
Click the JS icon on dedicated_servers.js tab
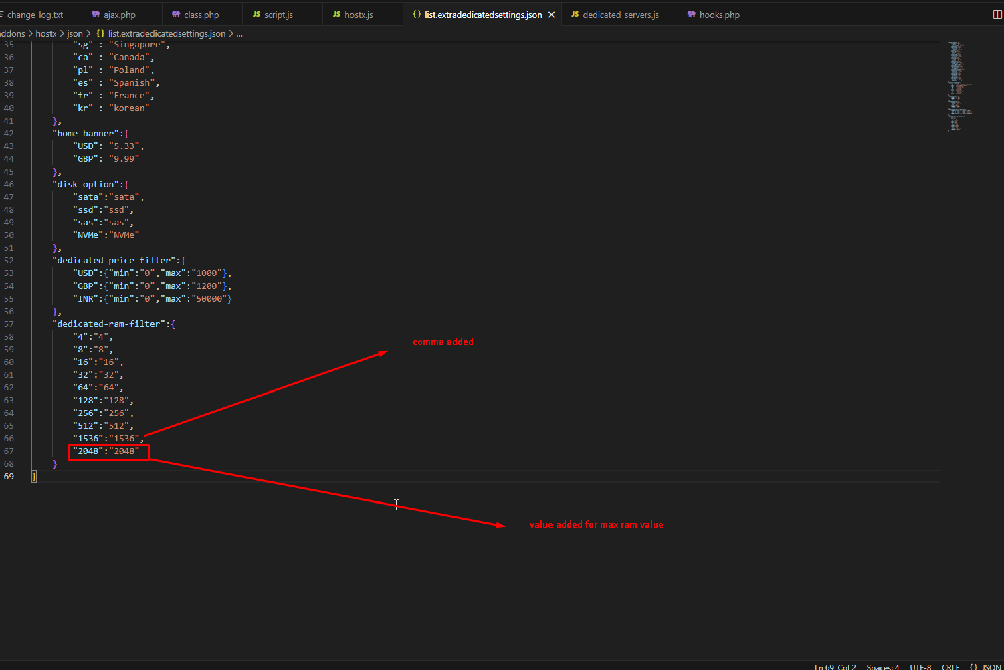point(575,15)
